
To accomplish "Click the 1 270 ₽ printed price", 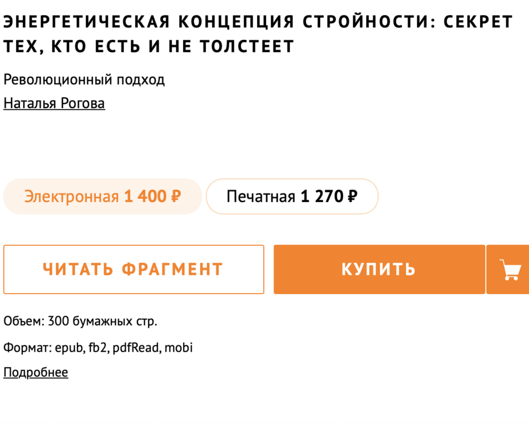I will point(329,196).
